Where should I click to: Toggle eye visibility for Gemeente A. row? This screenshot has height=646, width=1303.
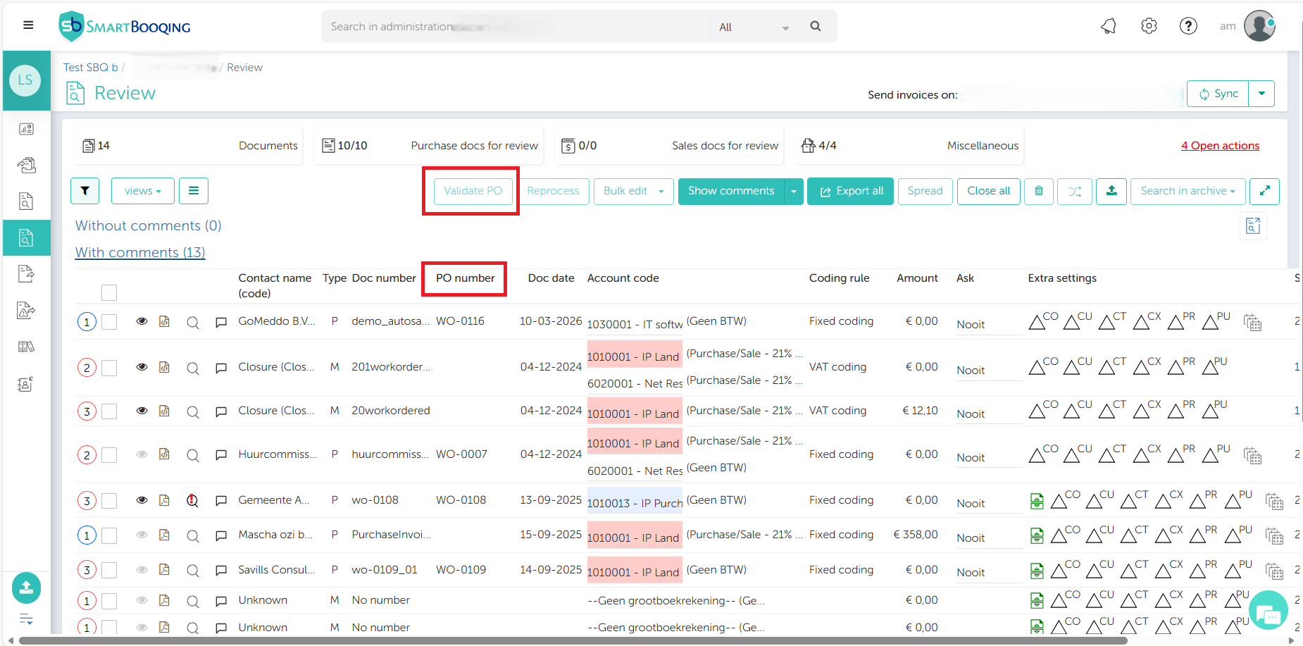142,500
